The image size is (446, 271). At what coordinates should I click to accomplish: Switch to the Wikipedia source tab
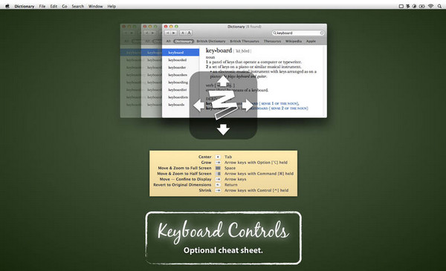pos(294,41)
